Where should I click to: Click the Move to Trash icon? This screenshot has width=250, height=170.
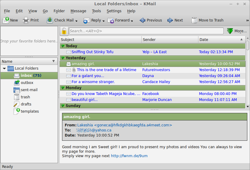[x=194, y=20]
